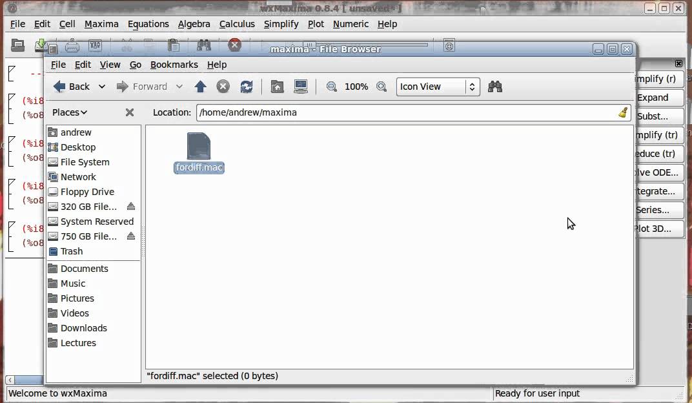Image resolution: width=692 pixels, height=403 pixels.
Task: Clear the location field with broom icon
Action: pyautogui.click(x=623, y=112)
